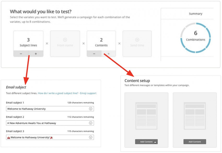Image resolution: width=222 pixels, height=153 pixels.
Task: Click the 'Email subject 2' label
Action: (x=15, y=117)
